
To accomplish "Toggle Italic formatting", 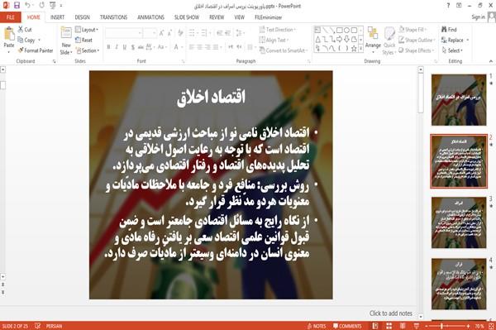I will (x=117, y=47).
